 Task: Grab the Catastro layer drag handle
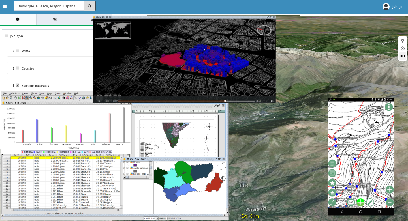tap(12, 68)
